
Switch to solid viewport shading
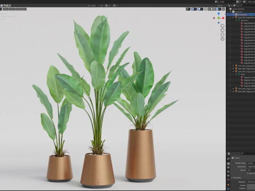pyautogui.click(x=212, y=9)
